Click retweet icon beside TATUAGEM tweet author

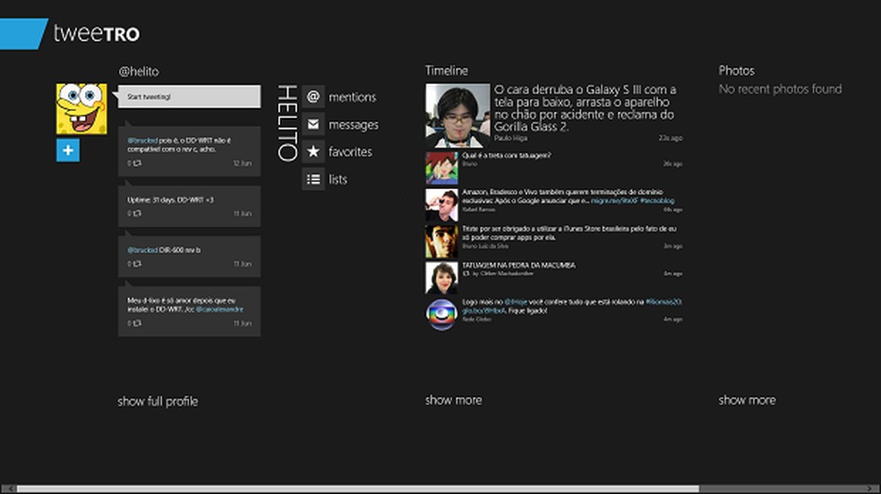466,273
